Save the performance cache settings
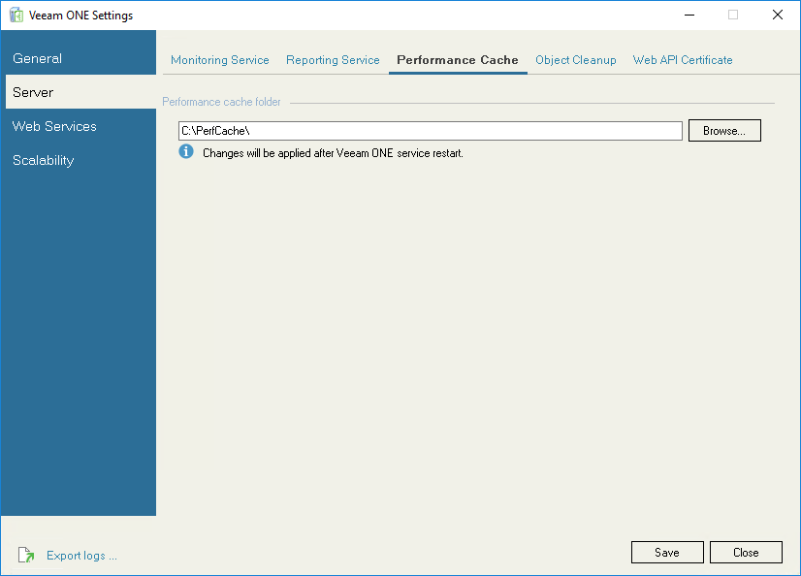 (x=667, y=552)
